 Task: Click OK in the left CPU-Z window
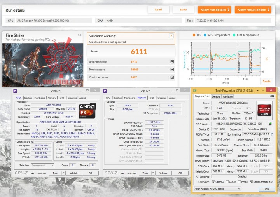pos(90,173)
